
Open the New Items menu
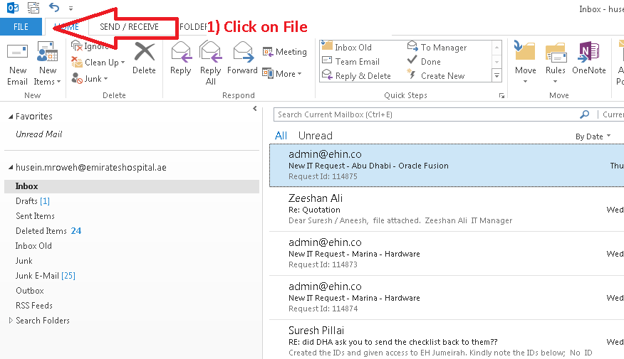coord(47,63)
